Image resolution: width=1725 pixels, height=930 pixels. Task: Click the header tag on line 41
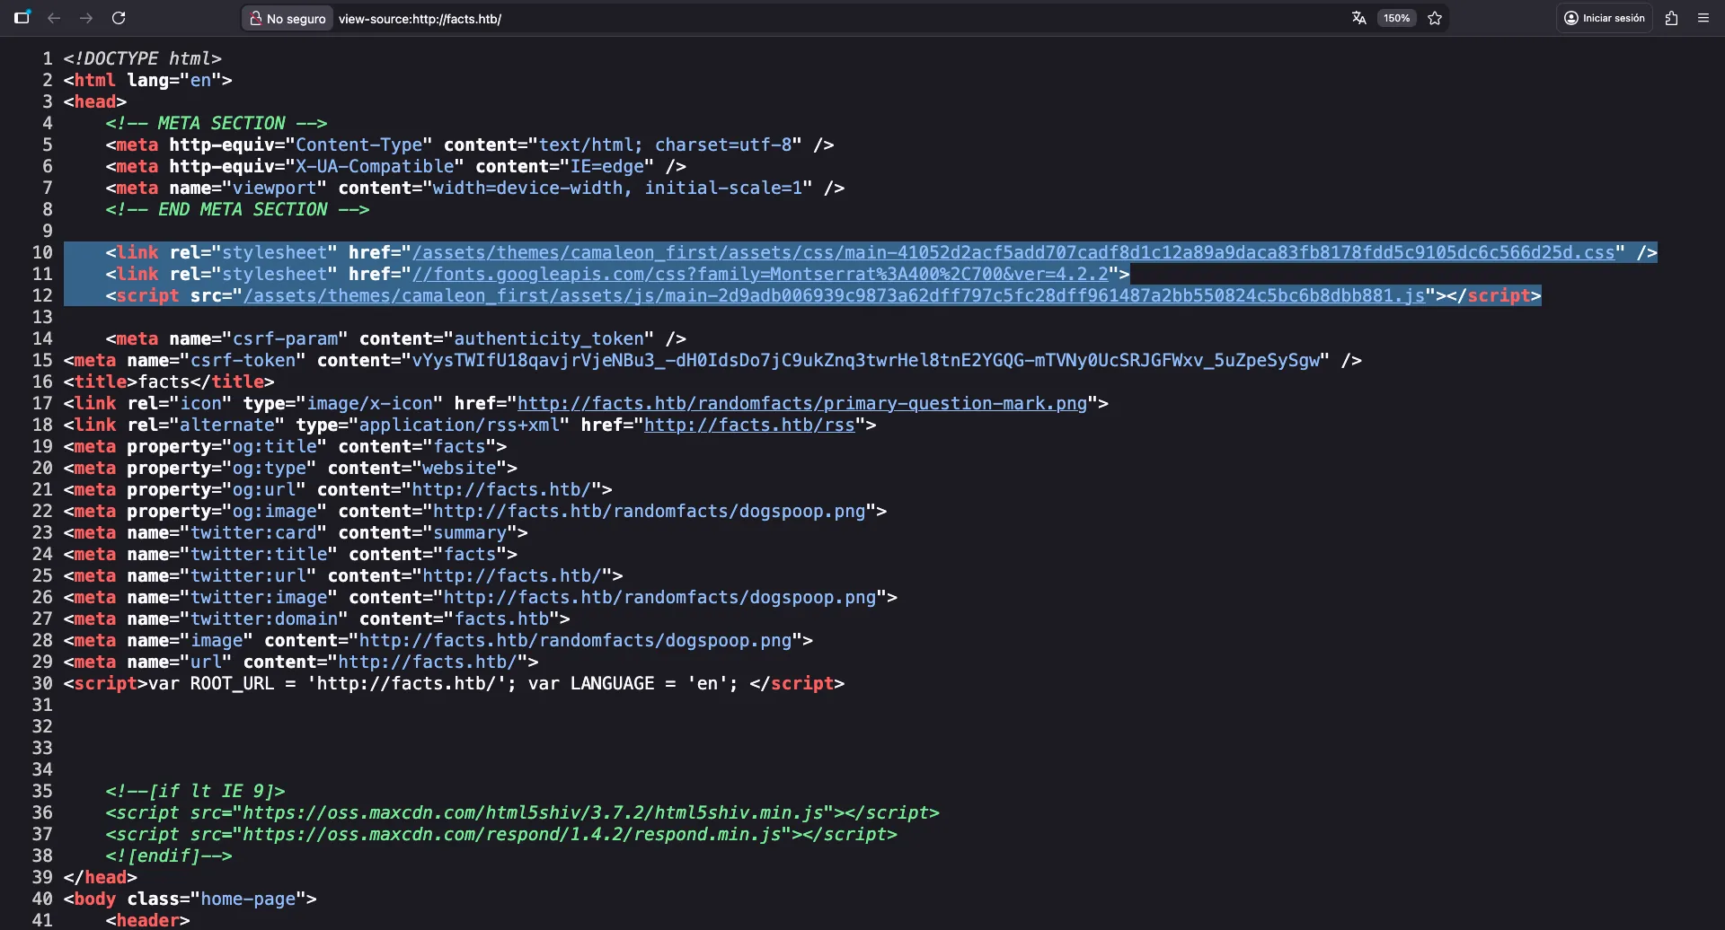147,920
